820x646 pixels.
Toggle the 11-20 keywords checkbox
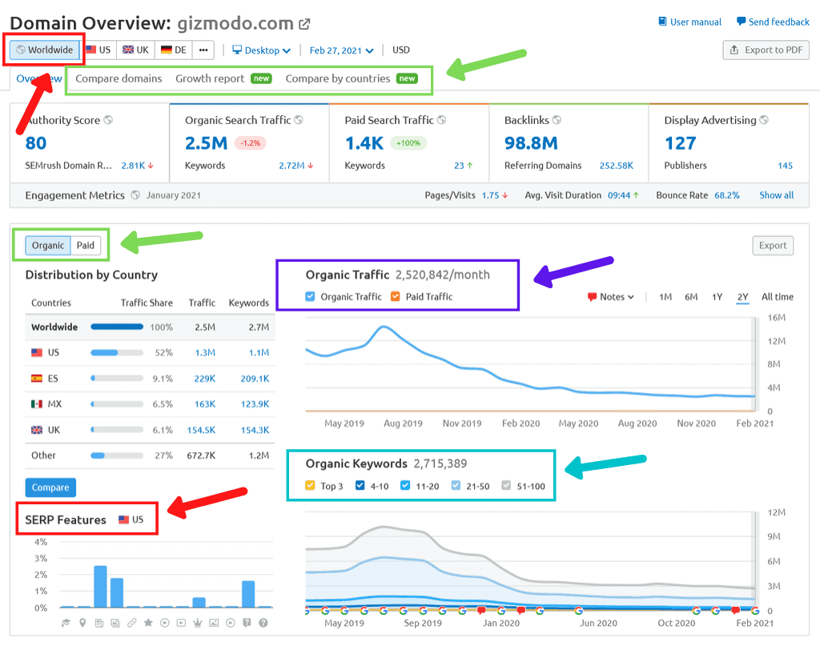(x=405, y=486)
